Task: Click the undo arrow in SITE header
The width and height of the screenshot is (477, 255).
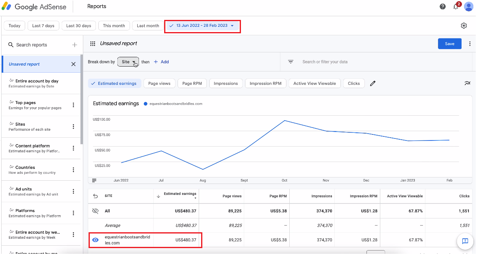Action: 95,197
